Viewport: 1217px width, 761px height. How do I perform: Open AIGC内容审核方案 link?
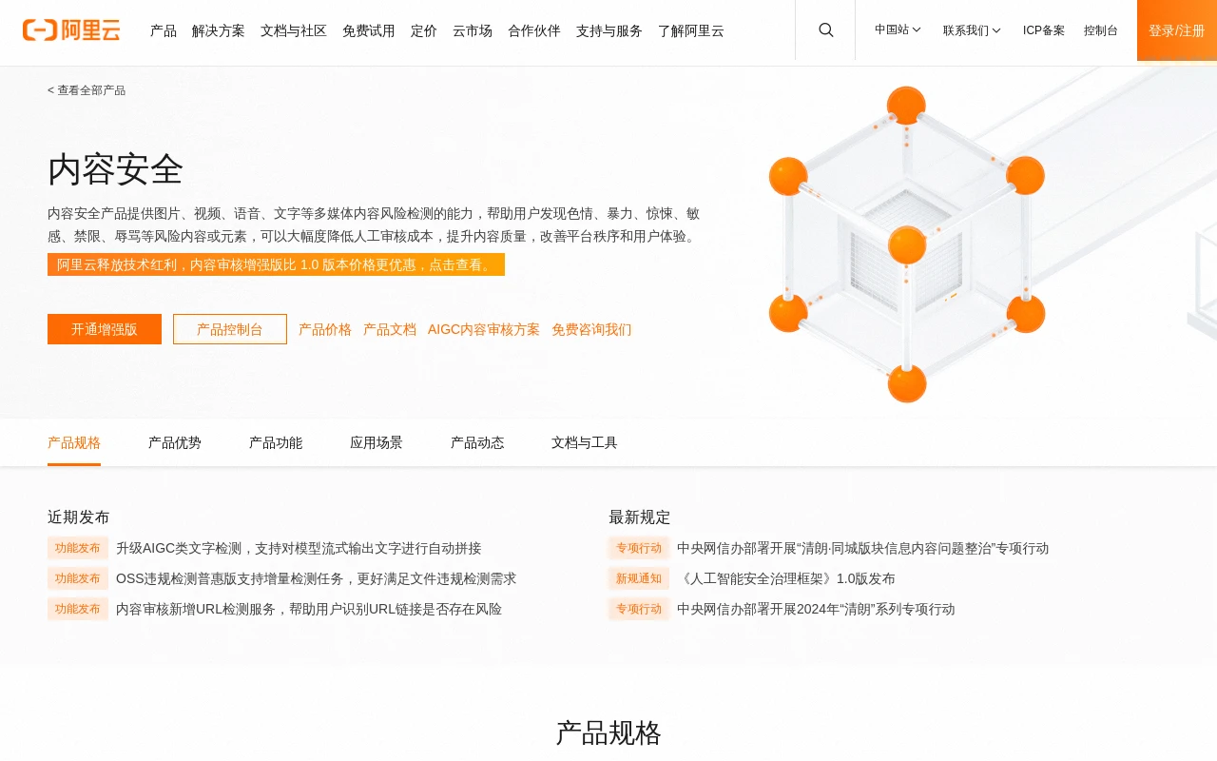pos(484,329)
